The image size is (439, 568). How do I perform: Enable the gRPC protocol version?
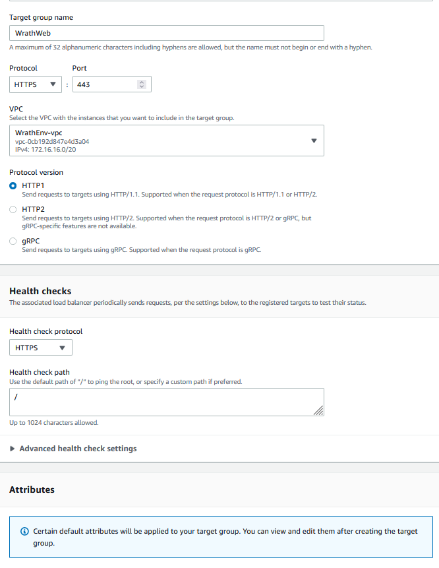click(13, 241)
